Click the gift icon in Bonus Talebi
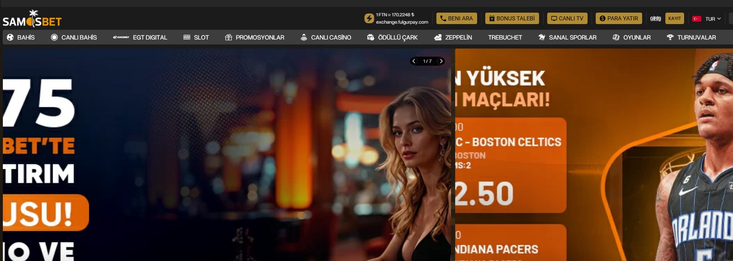The height and width of the screenshot is (261, 733). tap(492, 18)
